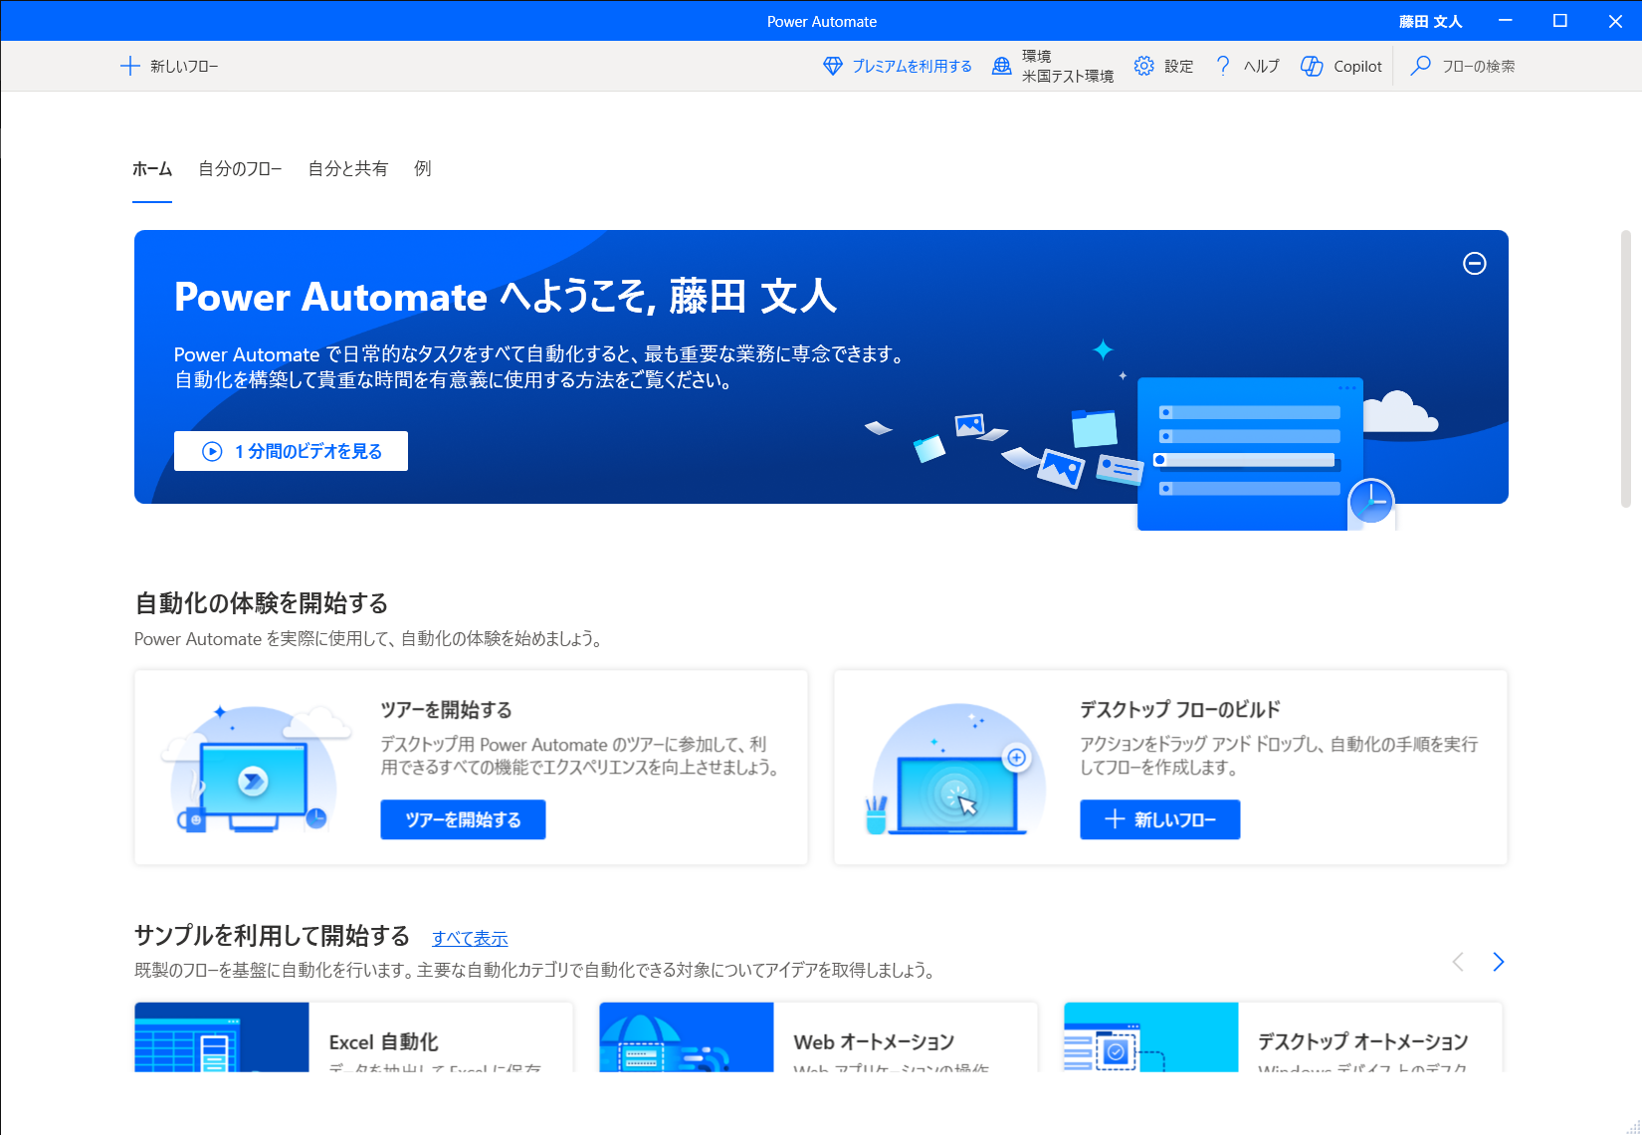Open すべて表示 next to サンプルを利用して開始する
The width and height of the screenshot is (1642, 1135).
(x=469, y=937)
